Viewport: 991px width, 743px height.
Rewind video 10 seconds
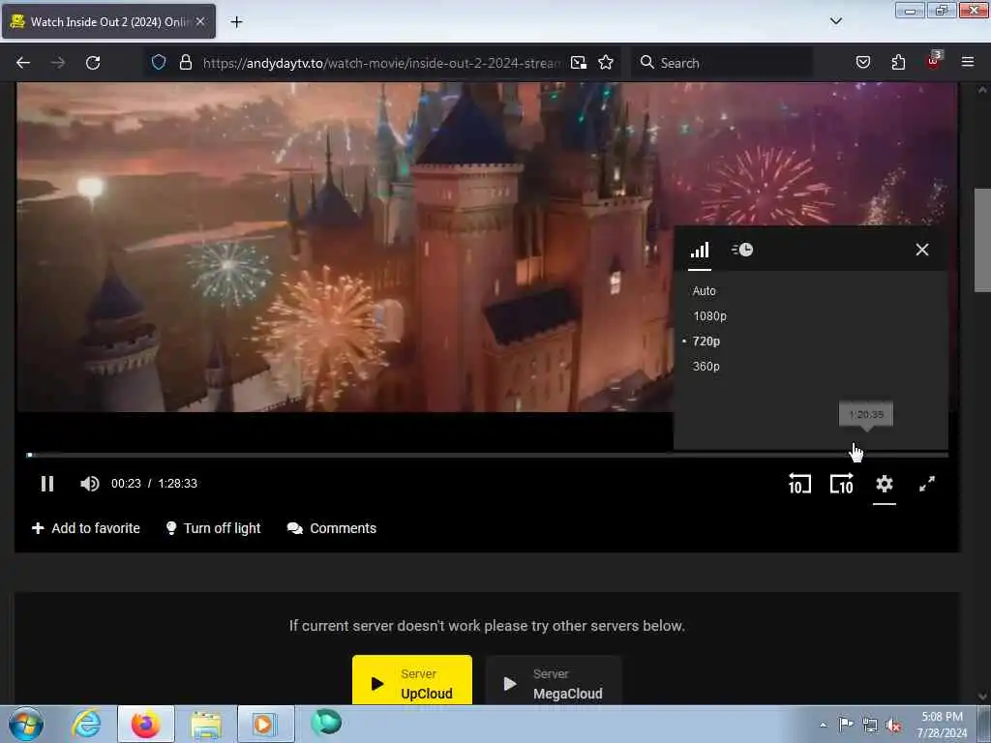799,485
